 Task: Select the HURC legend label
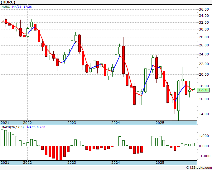pos(6,7)
